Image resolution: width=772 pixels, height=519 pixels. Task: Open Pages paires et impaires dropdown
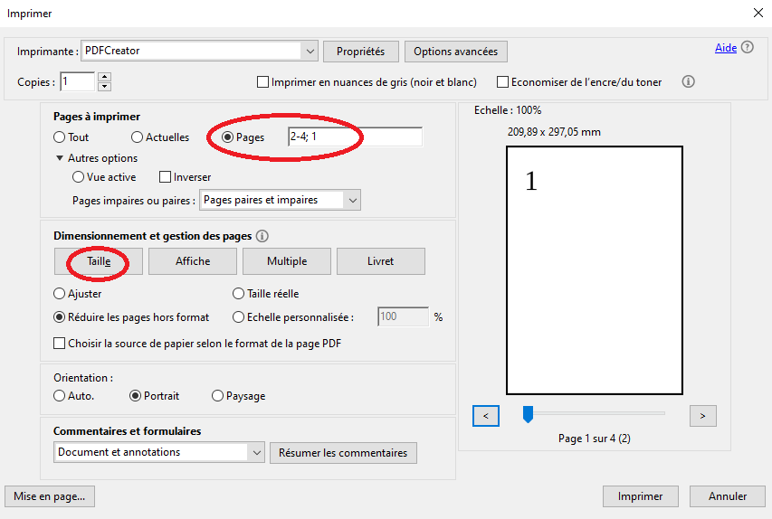pos(280,200)
